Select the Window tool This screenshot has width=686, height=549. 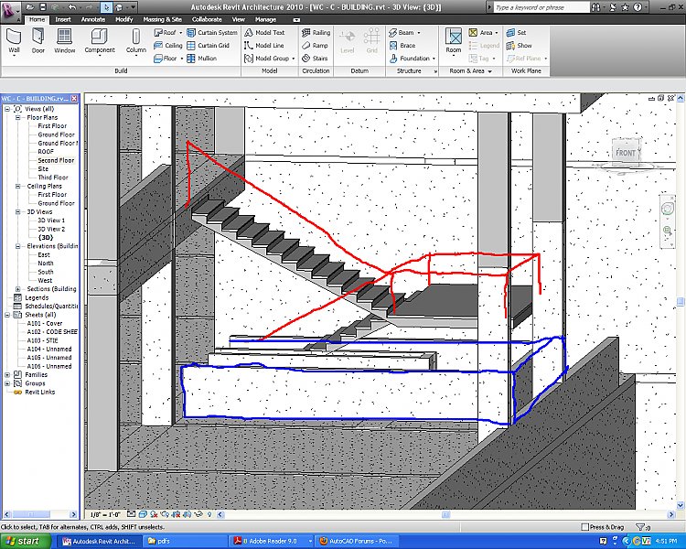tap(65, 40)
